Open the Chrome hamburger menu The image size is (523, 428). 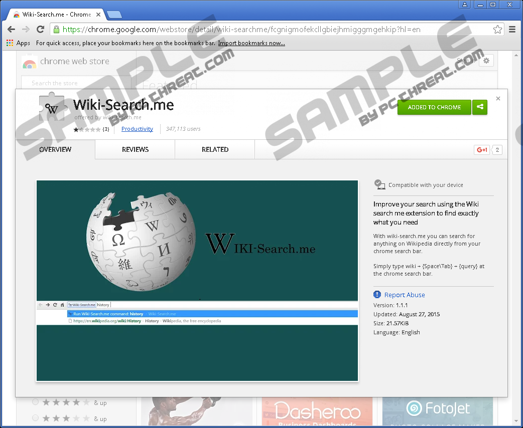512,30
